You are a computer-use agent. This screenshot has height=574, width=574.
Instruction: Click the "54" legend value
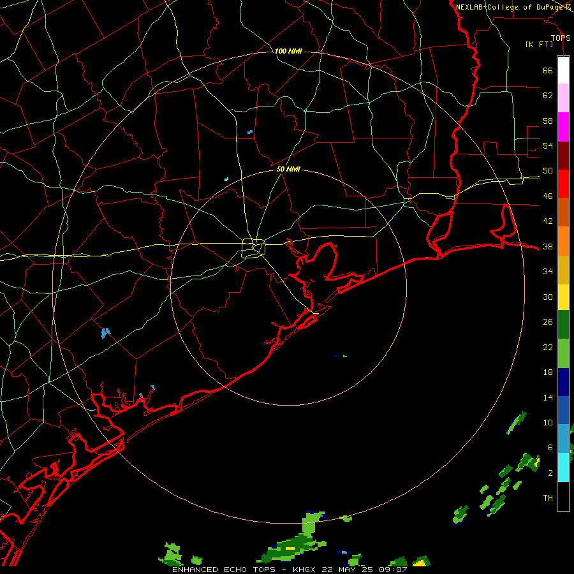click(x=548, y=145)
